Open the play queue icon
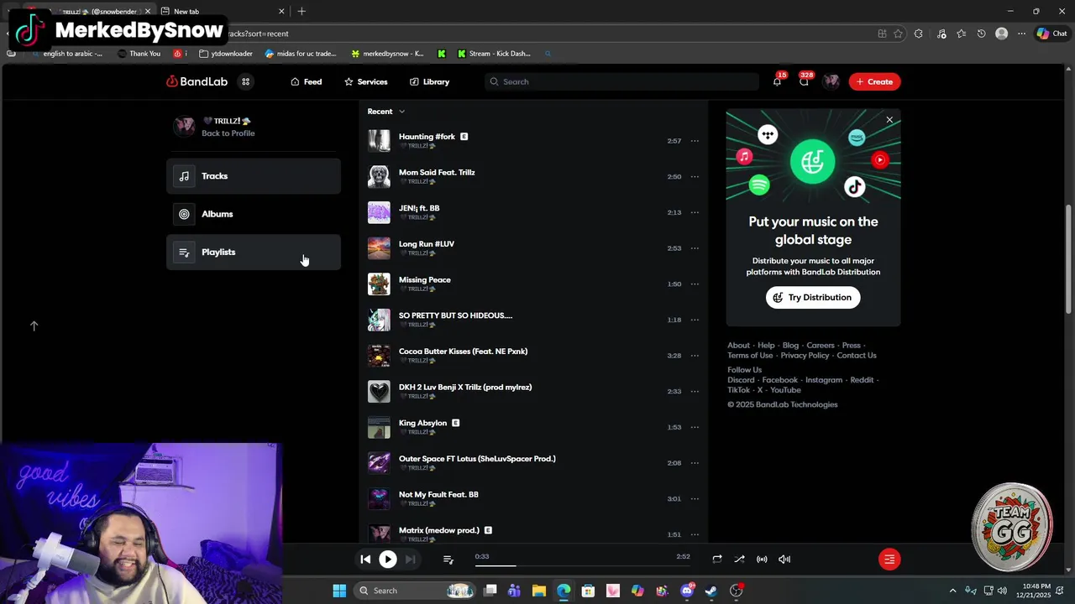The height and width of the screenshot is (604, 1075). tap(448, 559)
